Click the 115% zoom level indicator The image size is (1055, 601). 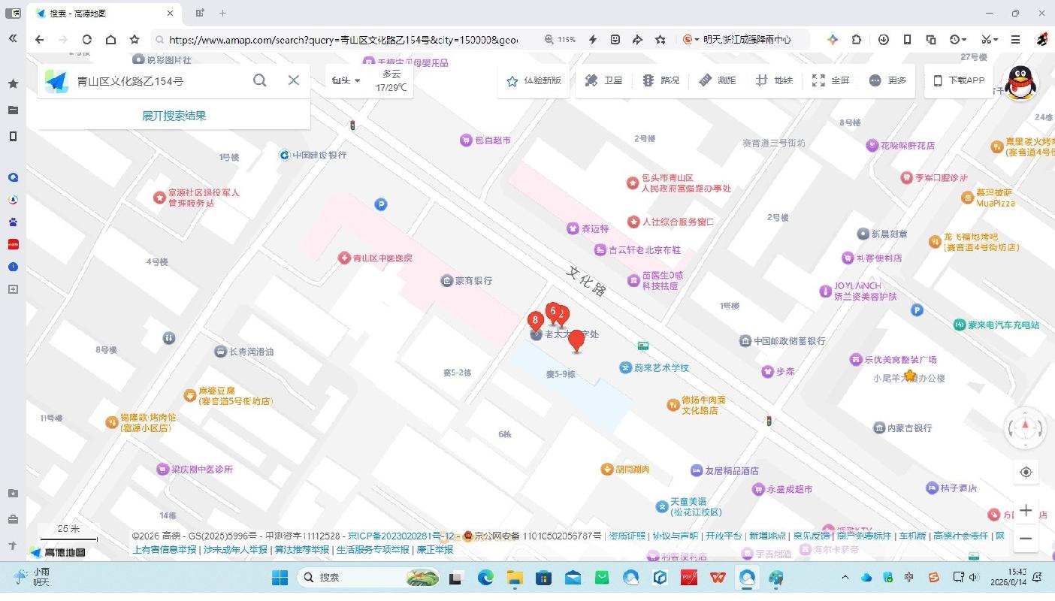pyautogui.click(x=561, y=40)
